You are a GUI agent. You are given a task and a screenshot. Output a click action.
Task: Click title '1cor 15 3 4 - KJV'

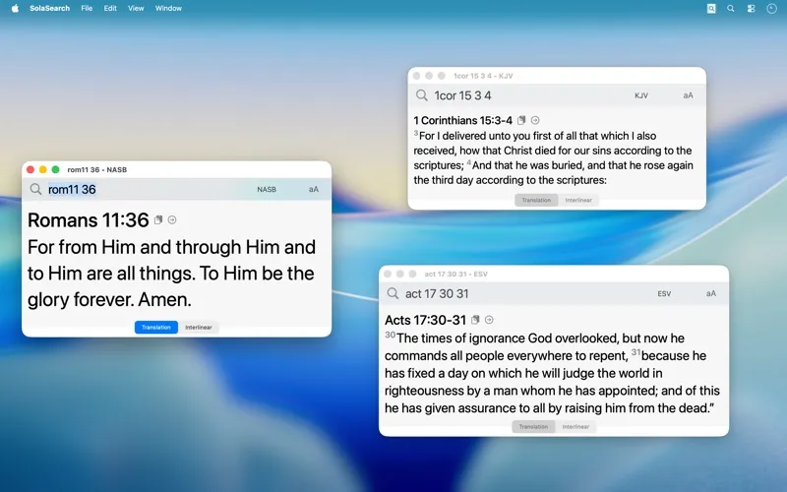click(x=483, y=76)
